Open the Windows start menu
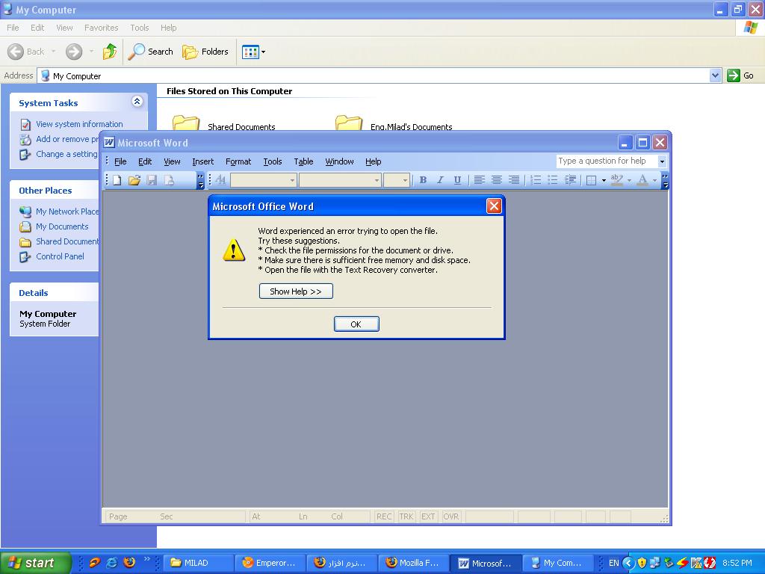The width and height of the screenshot is (765, 574). pyautogui.click(x=36, y=563)
